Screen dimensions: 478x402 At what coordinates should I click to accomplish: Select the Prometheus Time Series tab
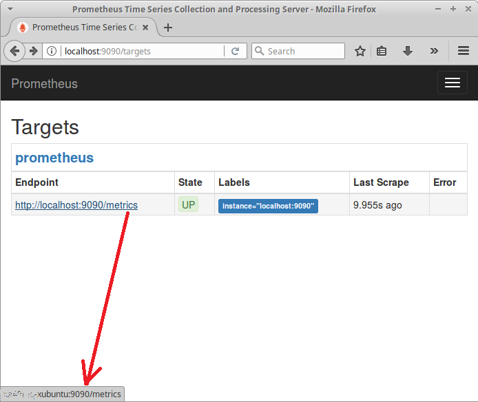point(84,28)
